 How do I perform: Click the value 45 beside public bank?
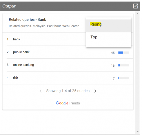113,53
